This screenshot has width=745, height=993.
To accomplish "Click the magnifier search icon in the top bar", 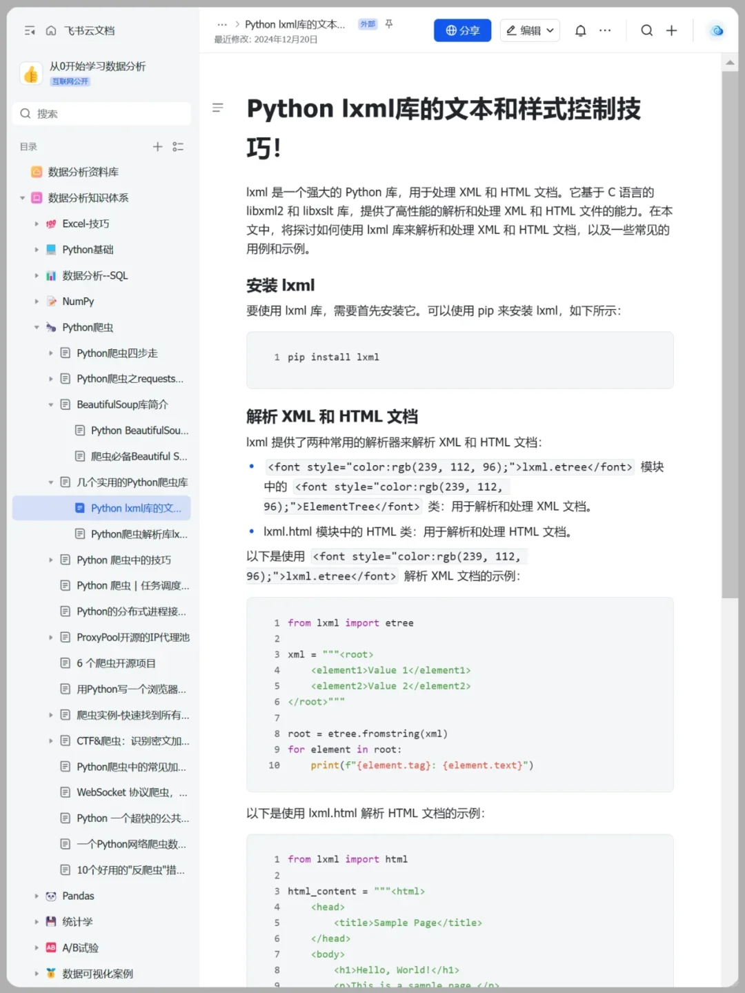I will coord(646,30).
